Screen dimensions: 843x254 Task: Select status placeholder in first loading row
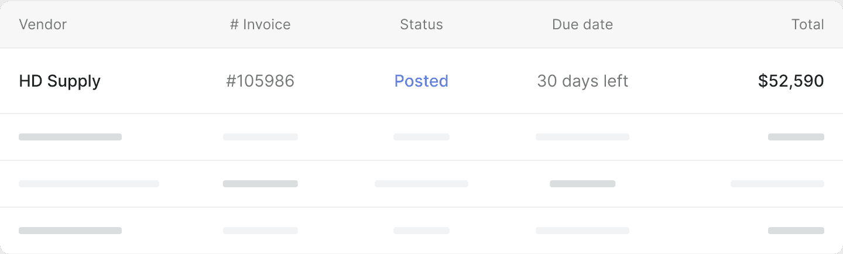(x=421, y=137)
